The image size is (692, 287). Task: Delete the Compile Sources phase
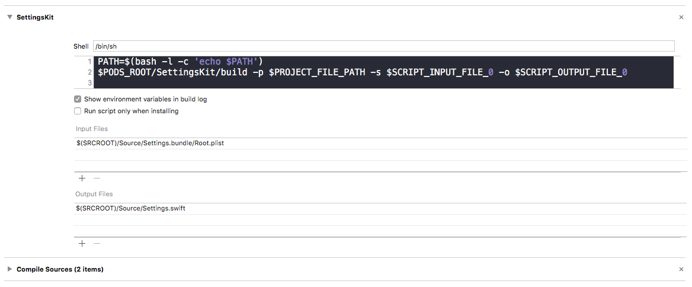681,269
